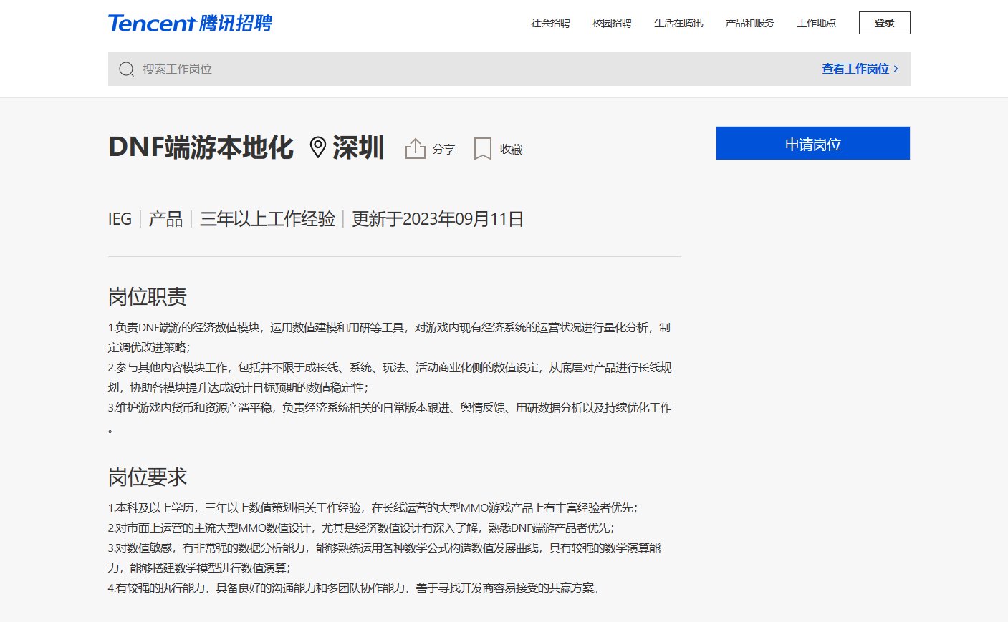The image size is (1008, 622).
Task: Click the Tencent 腾讯招聘 logo
Action: 190,23
